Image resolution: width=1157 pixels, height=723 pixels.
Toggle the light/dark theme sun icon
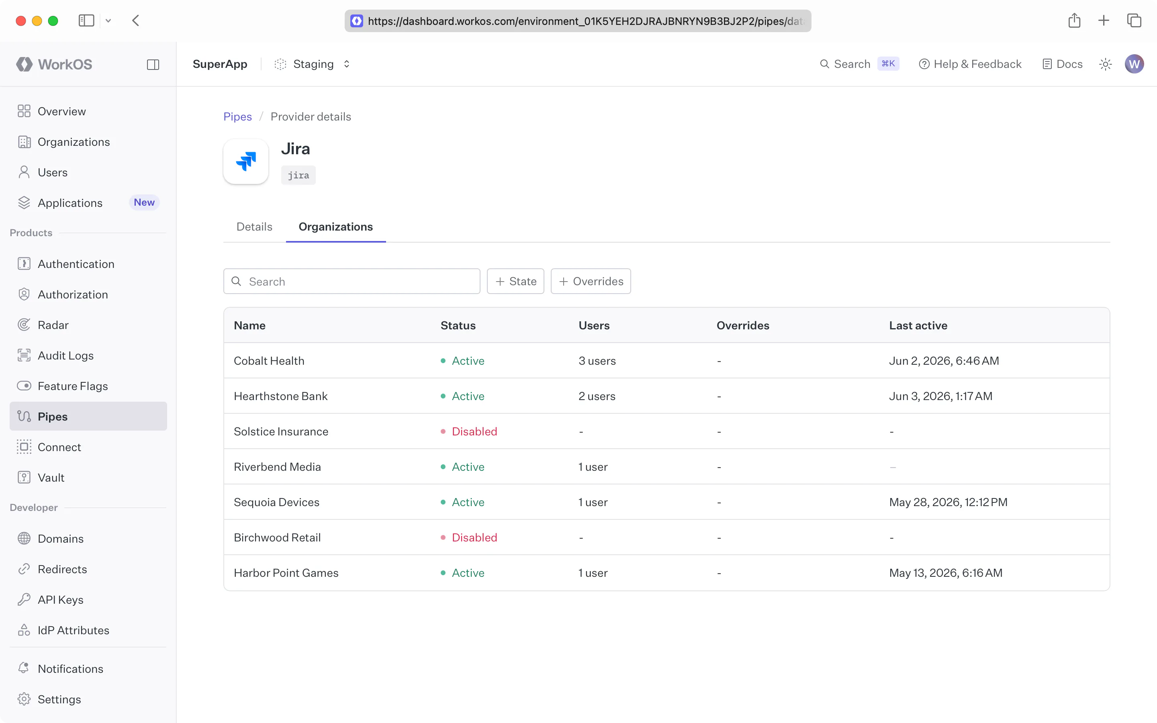tap(1105, 64)
